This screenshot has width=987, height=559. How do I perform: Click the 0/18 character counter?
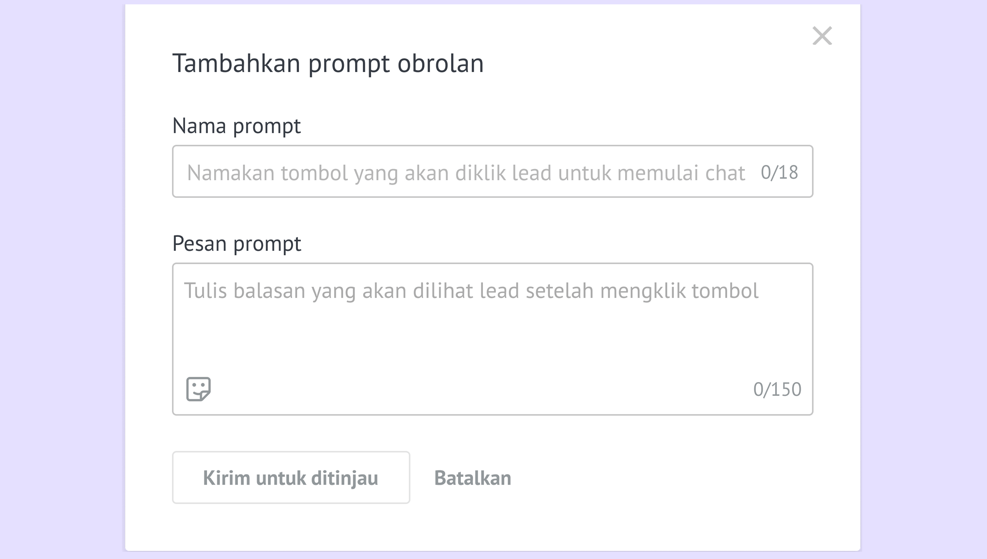pyautogui.click(x=779, y=172)
